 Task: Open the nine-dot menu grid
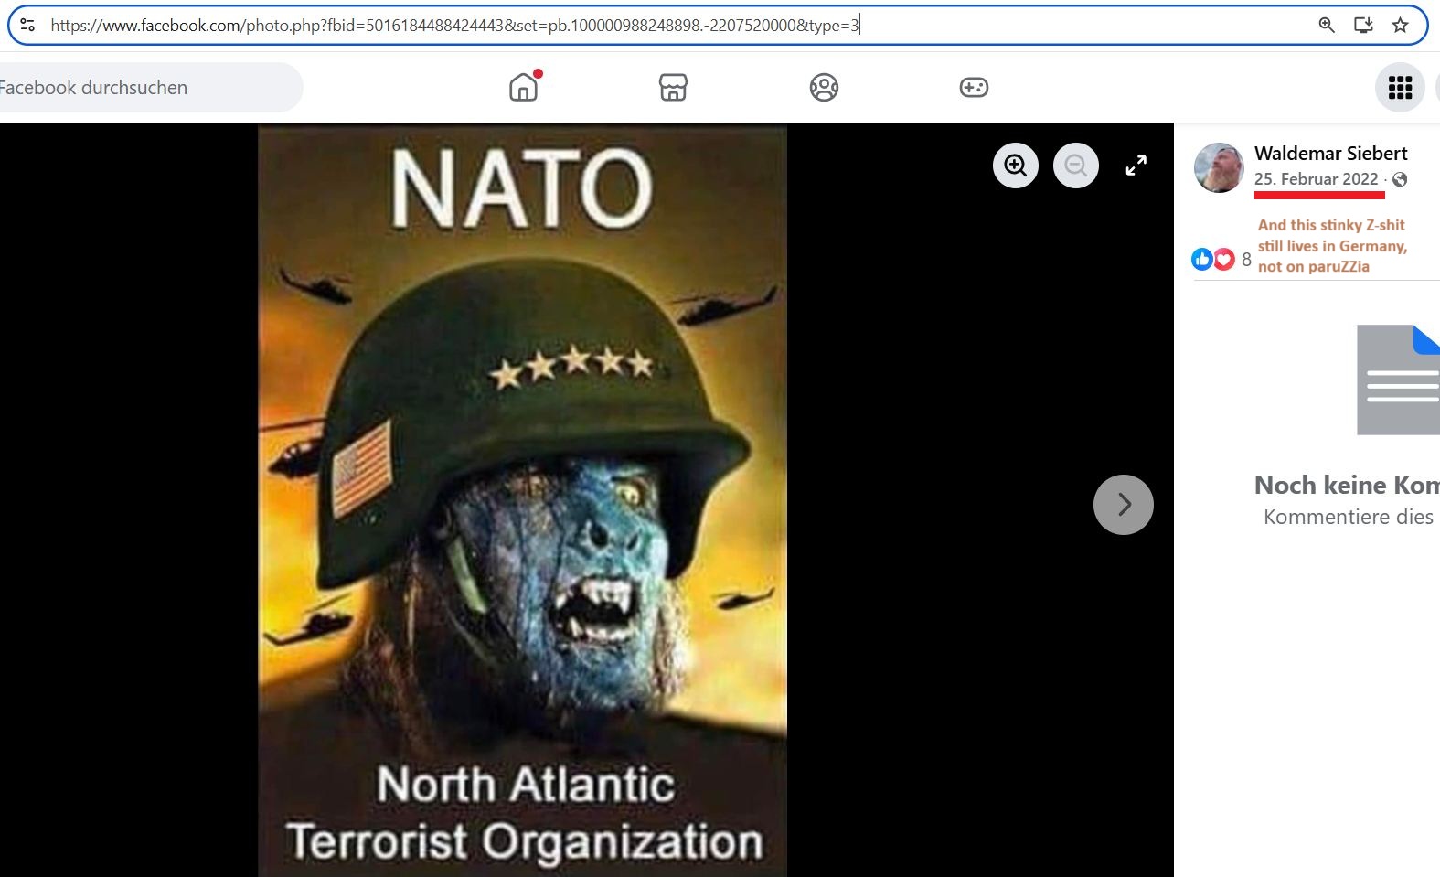click(1400, 88)
